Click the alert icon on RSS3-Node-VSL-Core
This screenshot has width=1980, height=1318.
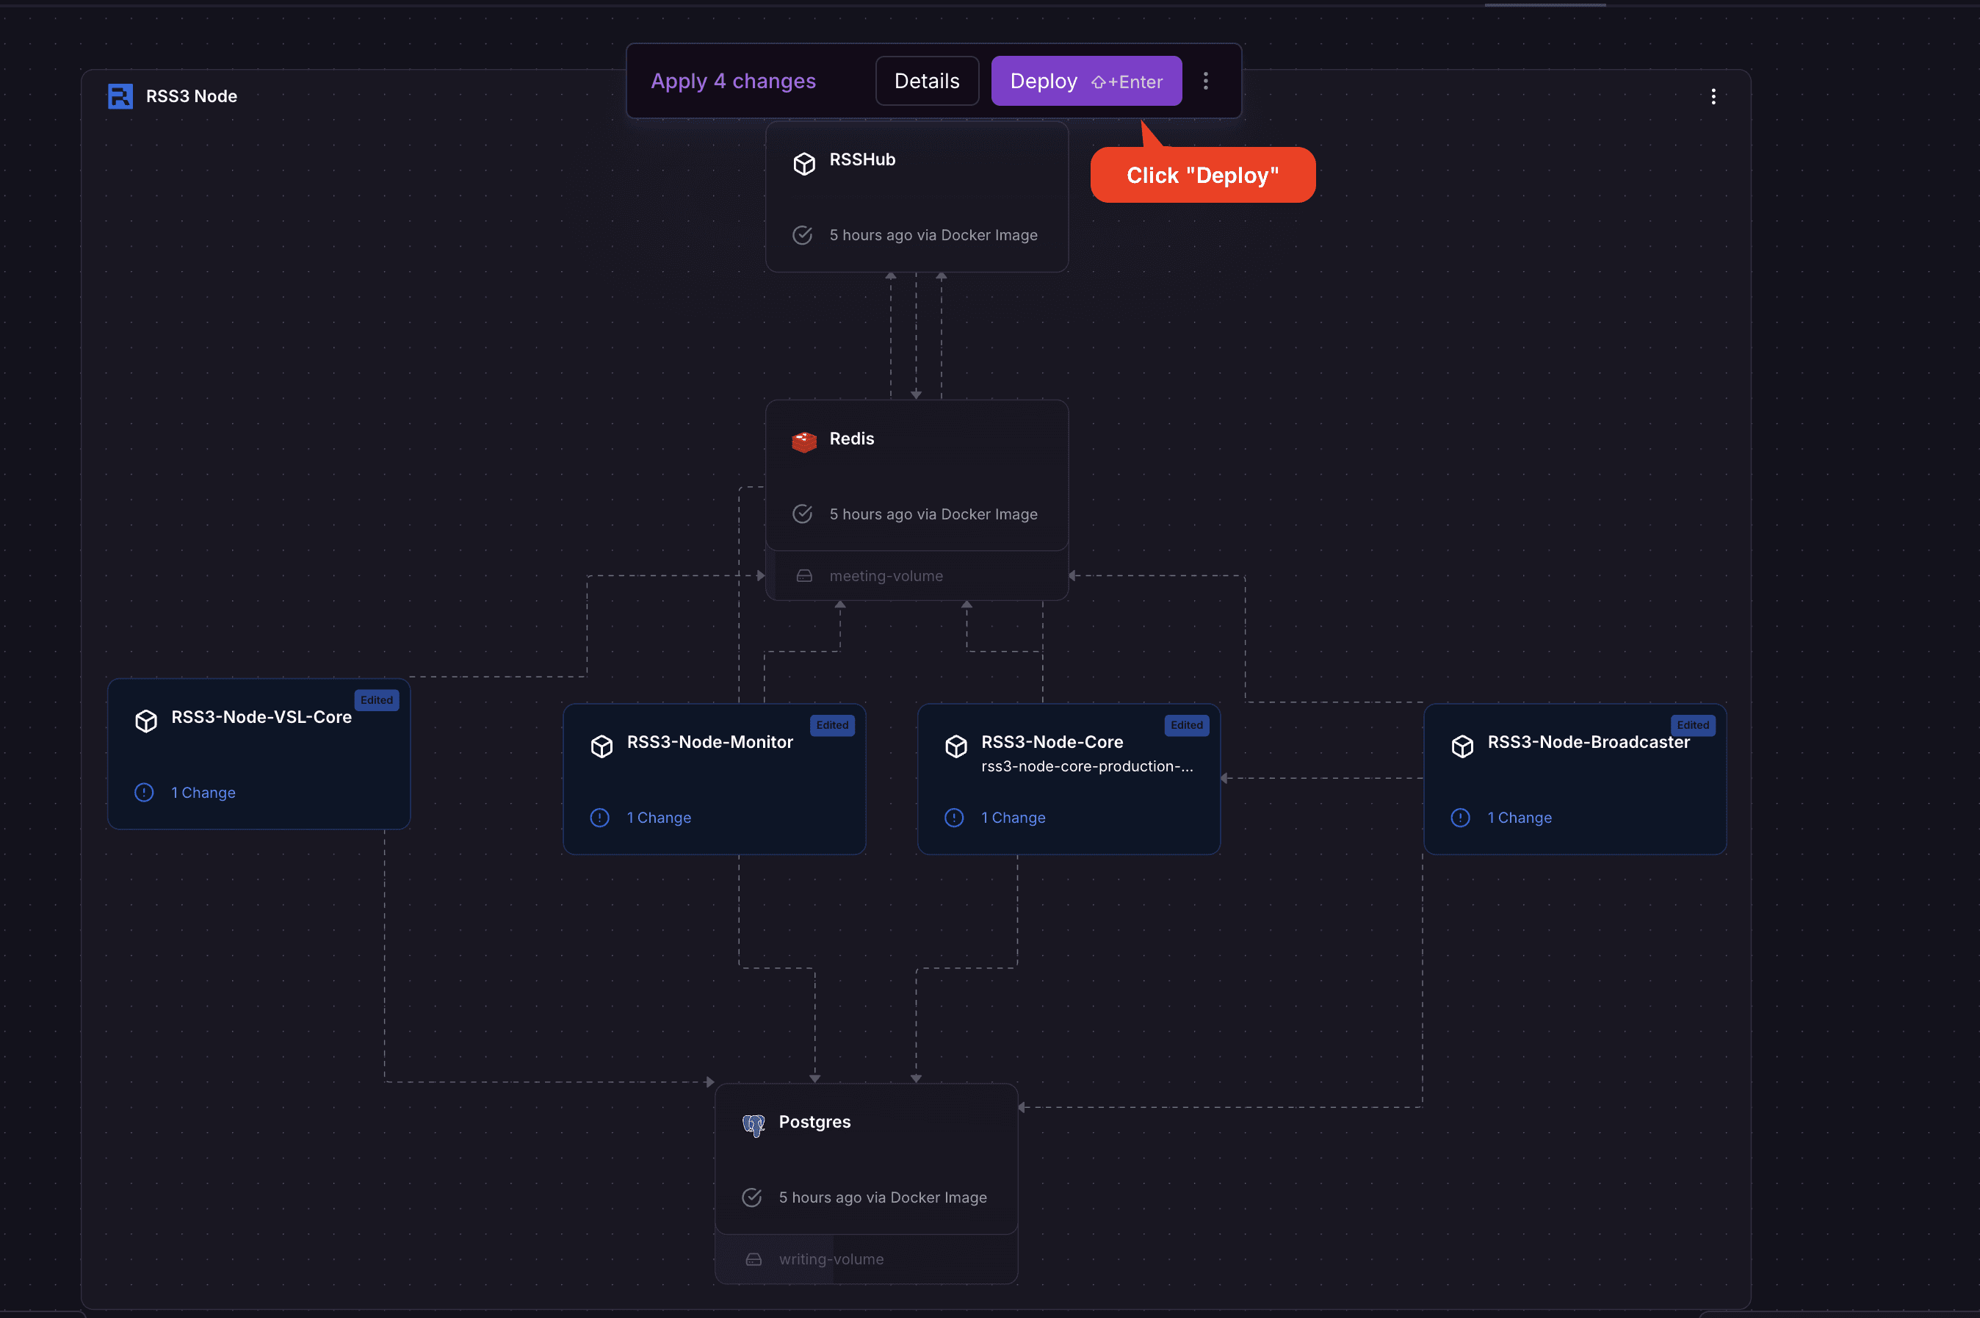[144, 792]
